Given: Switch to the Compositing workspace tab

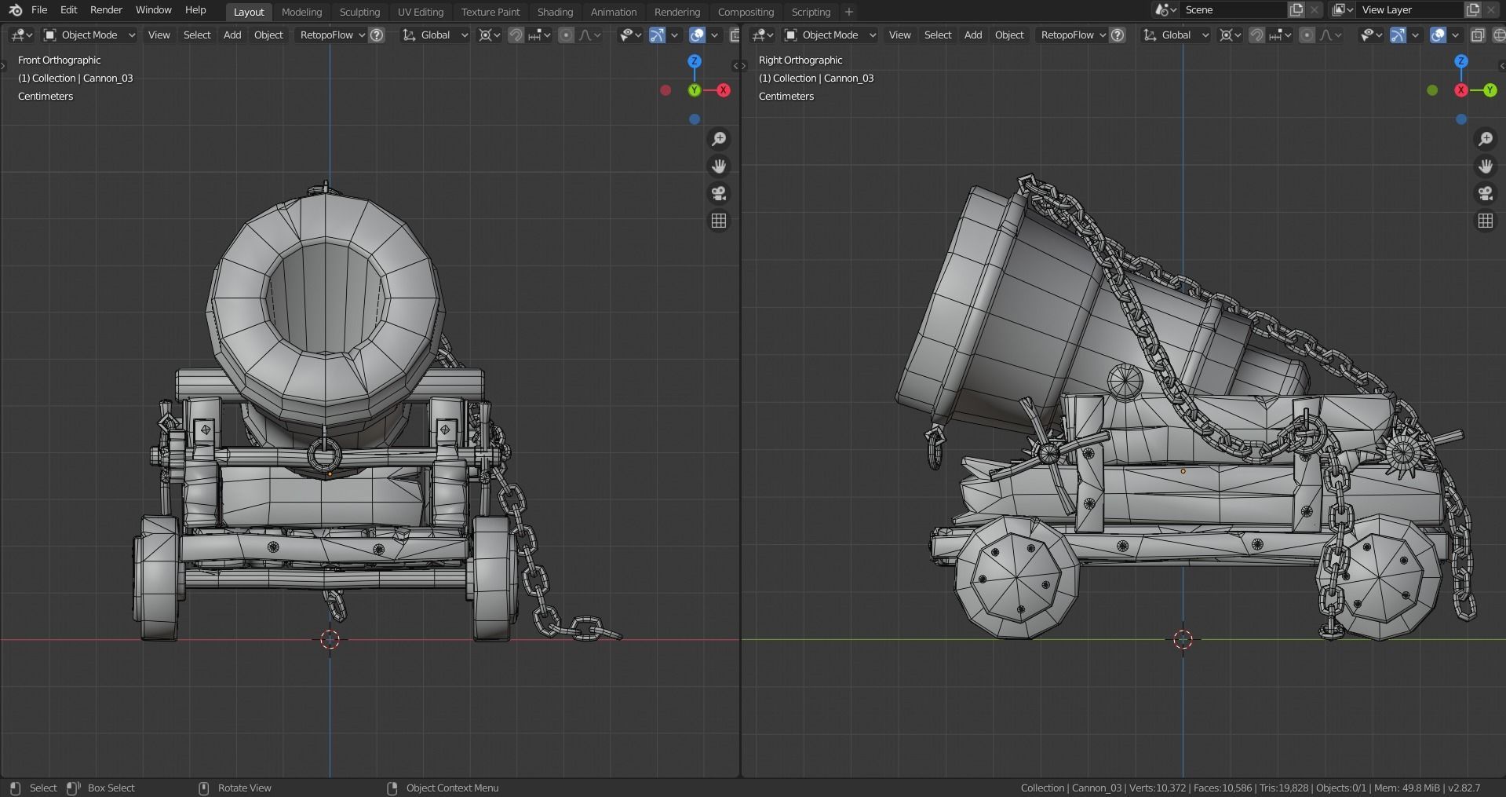Looking at the screenshot, I should (x=746, y=12).
